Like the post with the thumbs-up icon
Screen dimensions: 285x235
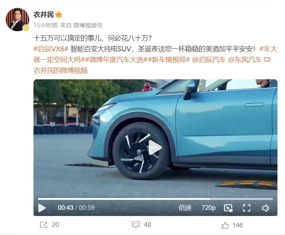[x=225, y=225]
